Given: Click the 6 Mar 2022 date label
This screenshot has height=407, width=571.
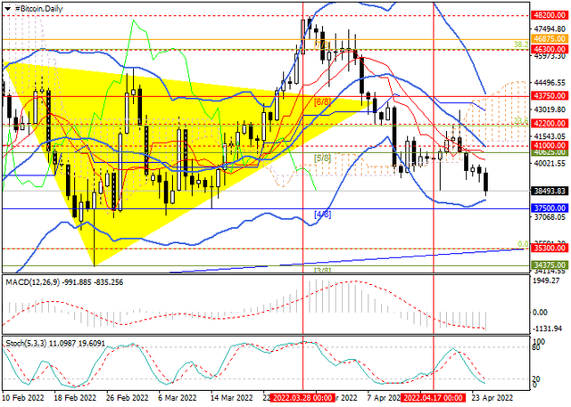Looking at the screenshot, I should (178, 397).
